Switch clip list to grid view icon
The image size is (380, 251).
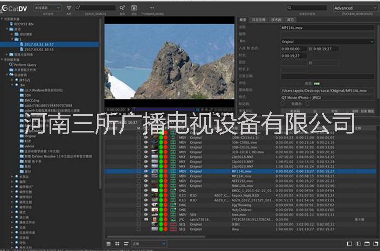[x=116, y=243]
